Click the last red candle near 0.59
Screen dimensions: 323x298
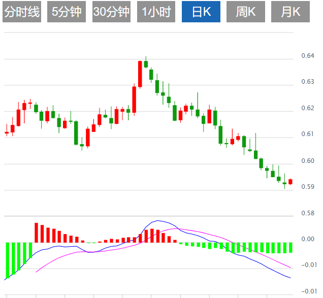[290, 182]
